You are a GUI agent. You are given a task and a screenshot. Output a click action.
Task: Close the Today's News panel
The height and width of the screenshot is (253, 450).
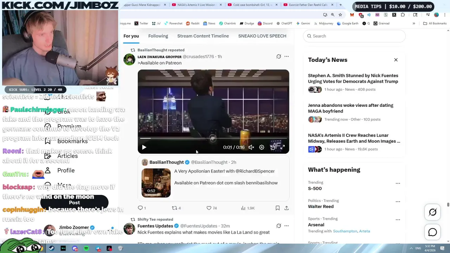click(x=396, y=60)
